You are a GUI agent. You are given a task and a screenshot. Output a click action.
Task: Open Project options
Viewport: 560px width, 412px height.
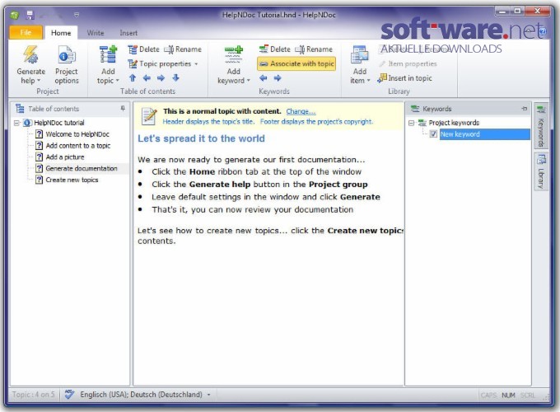[x=67, y=65]
